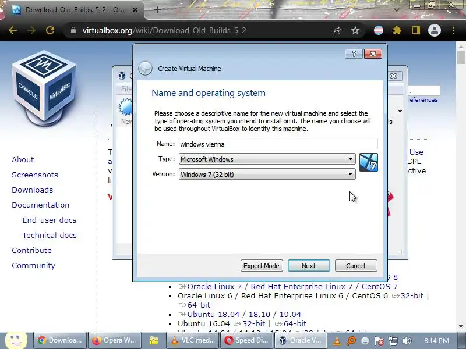Image resolution: width=466 pixels, height=349 pixels.
Task: Click the magnifier tray icon
Action: point(351,341)
